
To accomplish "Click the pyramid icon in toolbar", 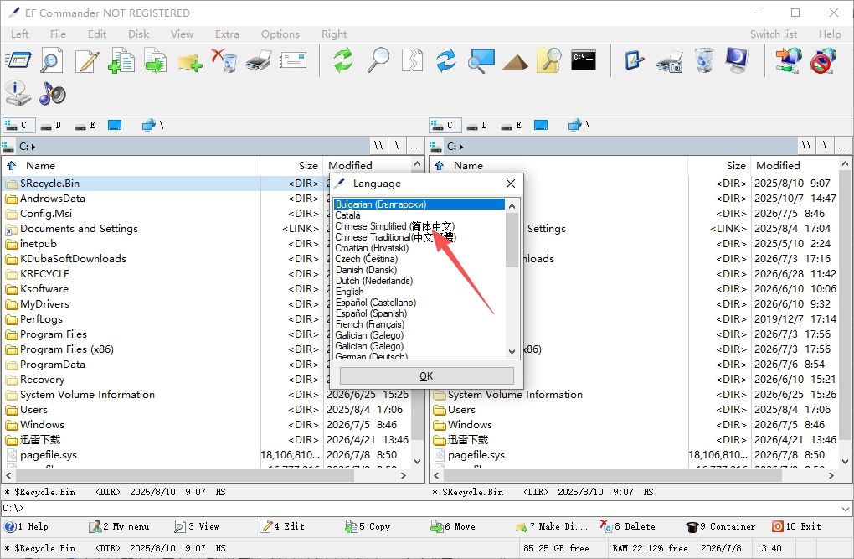I will click(515, 61).
